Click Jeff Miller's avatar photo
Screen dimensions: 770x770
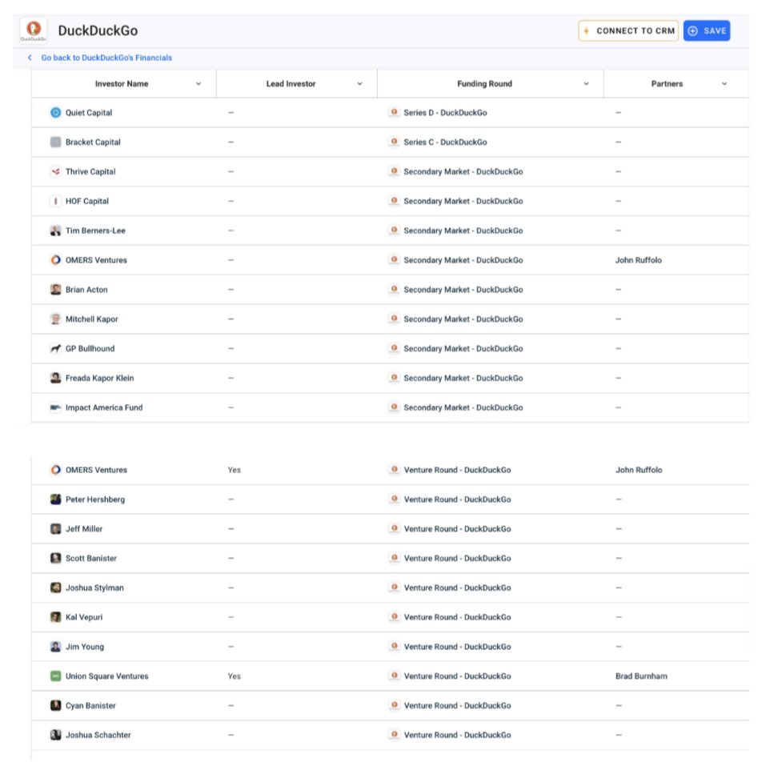click(x=55, y=528)
